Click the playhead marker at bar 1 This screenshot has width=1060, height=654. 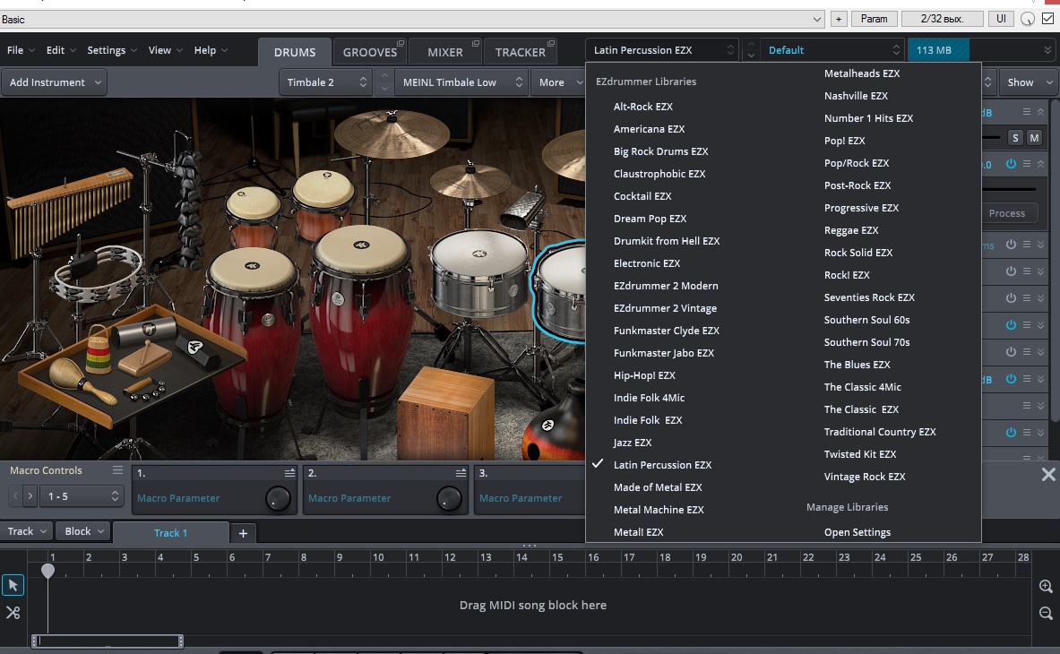pos(48,571)
